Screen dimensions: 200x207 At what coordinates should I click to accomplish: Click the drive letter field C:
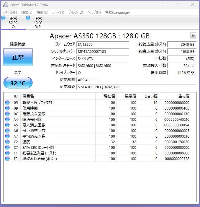coord(103,73)
